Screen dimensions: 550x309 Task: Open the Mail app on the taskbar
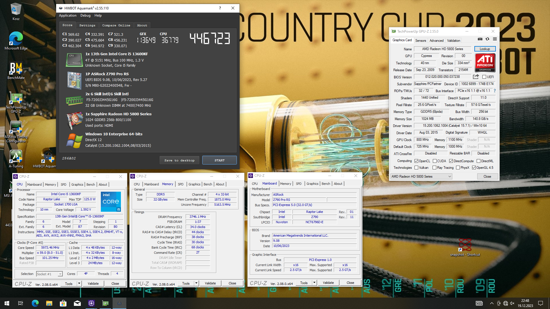point(77,303)
